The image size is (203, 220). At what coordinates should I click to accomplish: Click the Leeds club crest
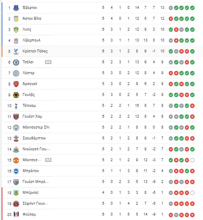coord(16,29)
